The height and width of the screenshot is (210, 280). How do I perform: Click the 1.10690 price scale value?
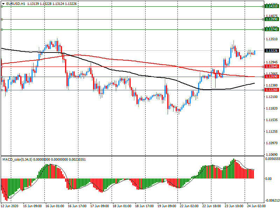pos(272,154)
